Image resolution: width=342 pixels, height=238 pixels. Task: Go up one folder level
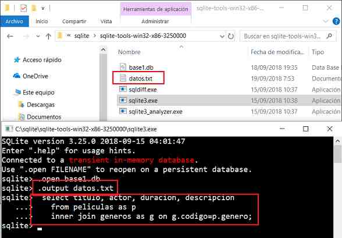coord(48,36)
